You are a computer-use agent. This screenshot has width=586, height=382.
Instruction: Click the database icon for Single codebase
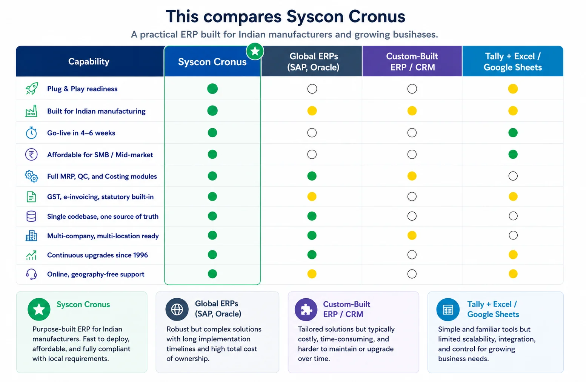[x=31, y=216]
